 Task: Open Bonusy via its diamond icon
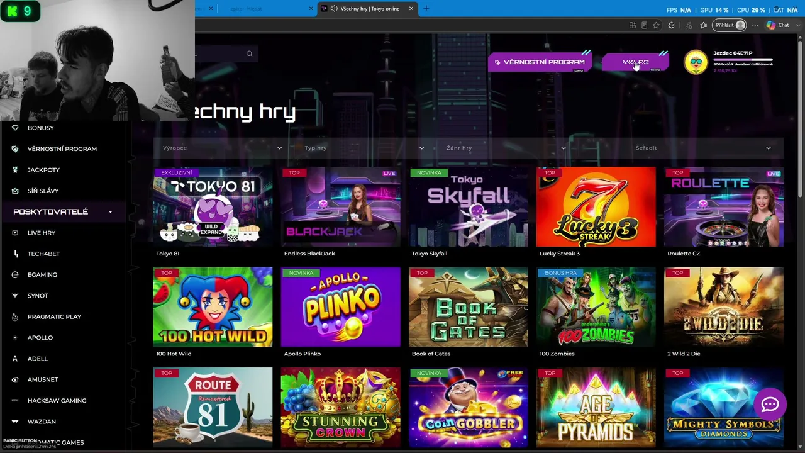[x=15, y=128]
